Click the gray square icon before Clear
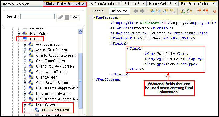219x117 pixels. 67,17
